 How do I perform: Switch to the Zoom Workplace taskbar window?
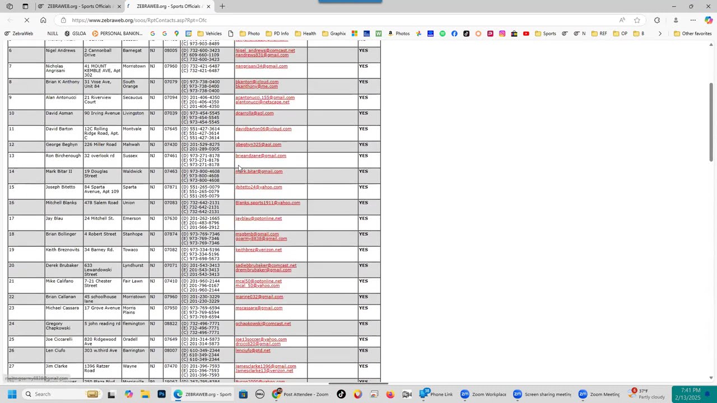(483, 394)
